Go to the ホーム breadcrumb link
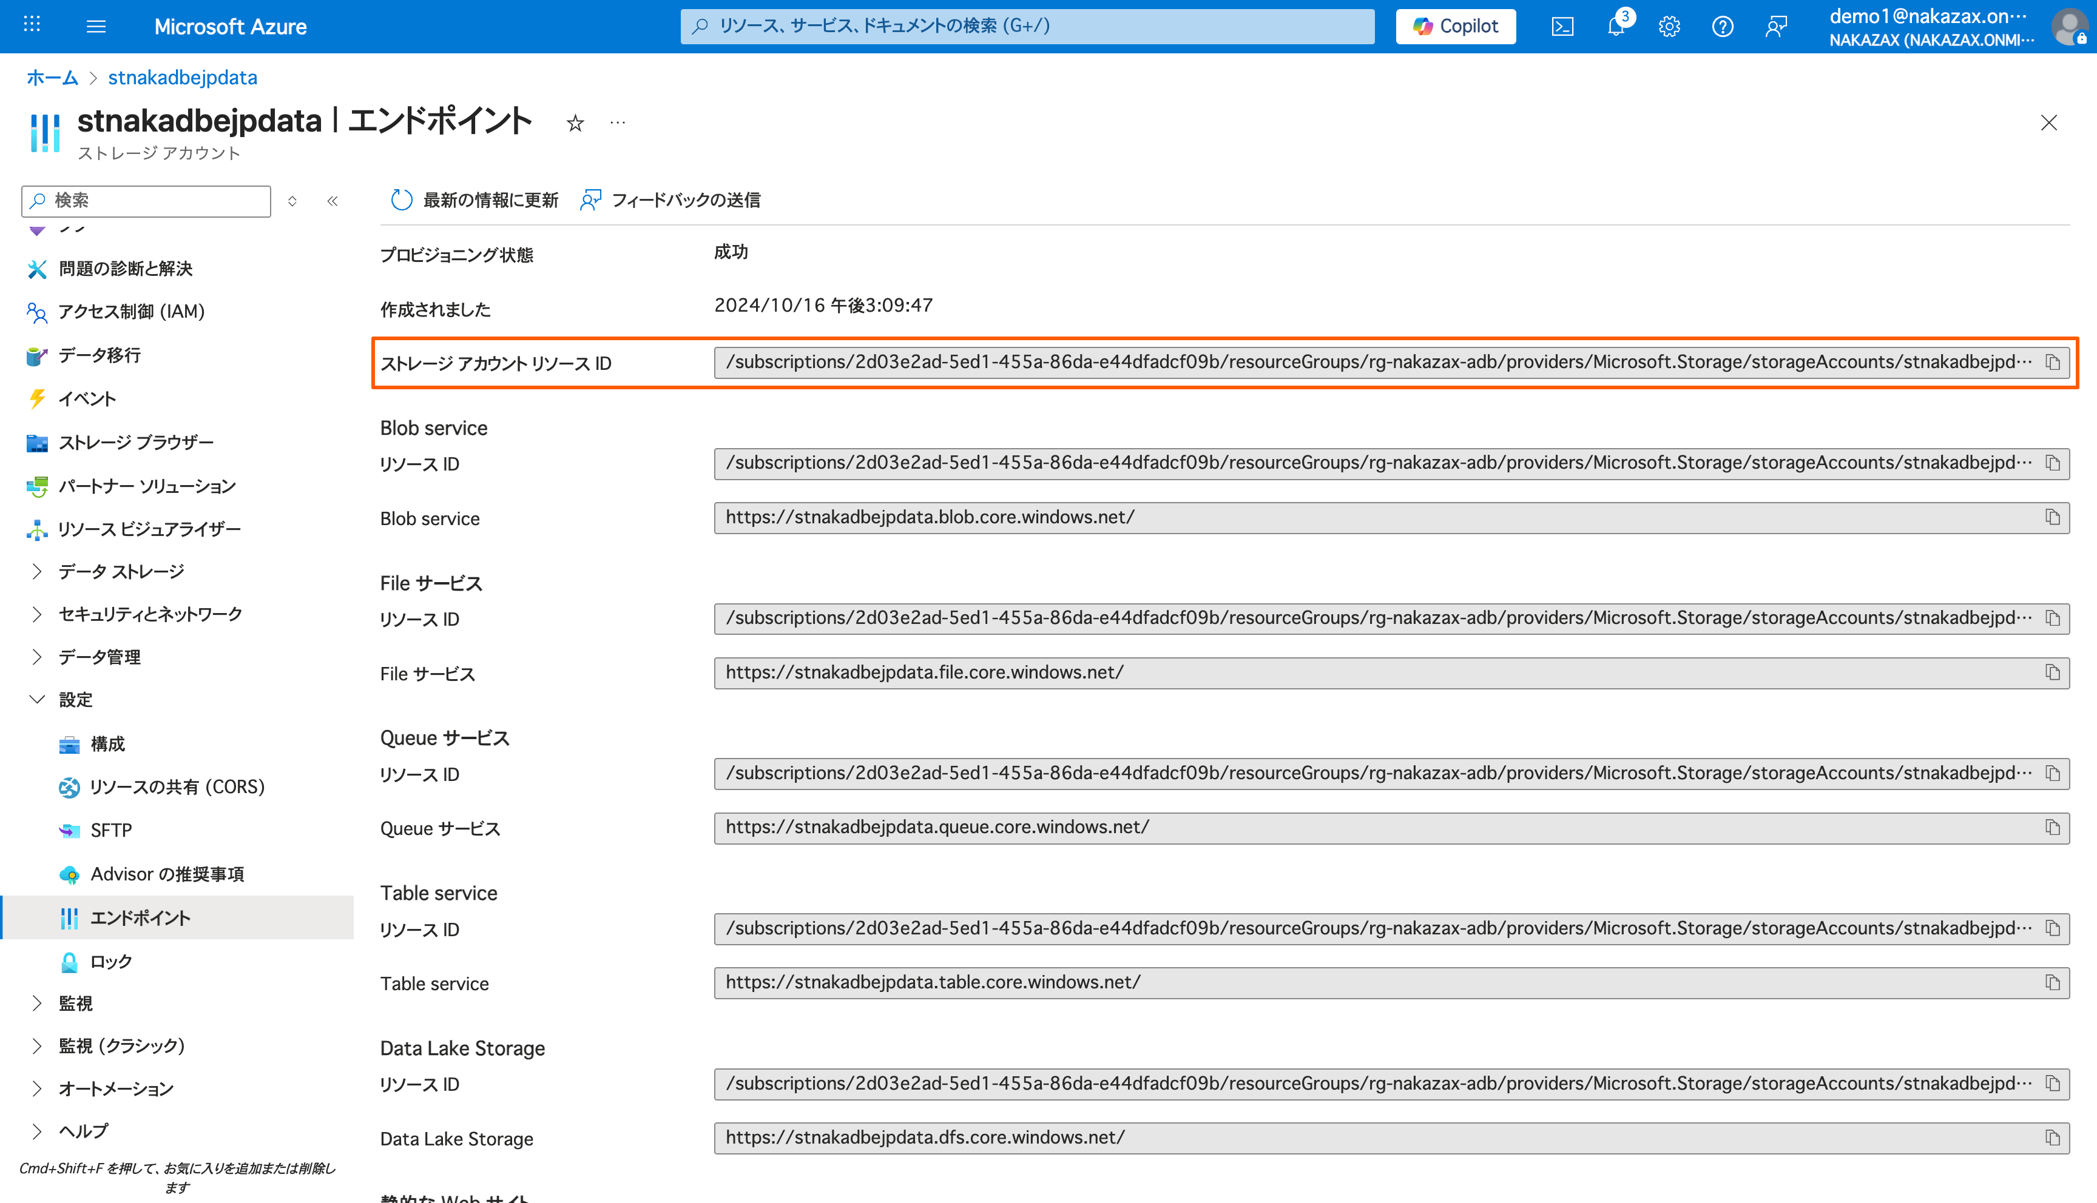Screen dimensions: 2097x1203 (52, 78)
